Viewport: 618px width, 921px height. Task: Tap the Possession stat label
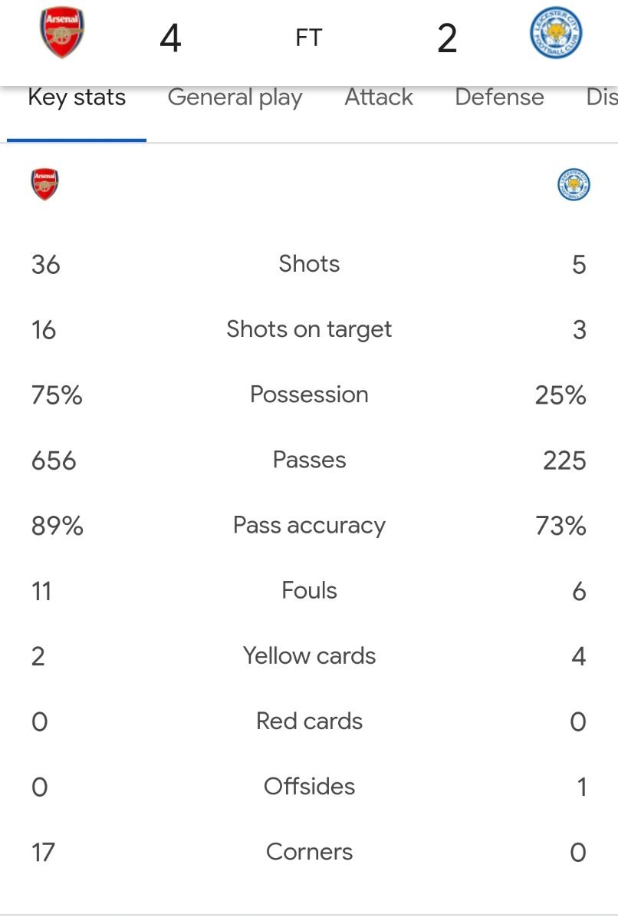click(309, 394)
